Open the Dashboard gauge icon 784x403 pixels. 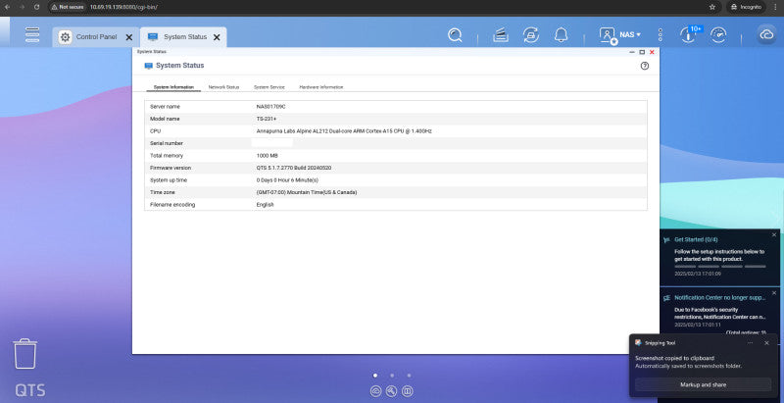point(718,35)
